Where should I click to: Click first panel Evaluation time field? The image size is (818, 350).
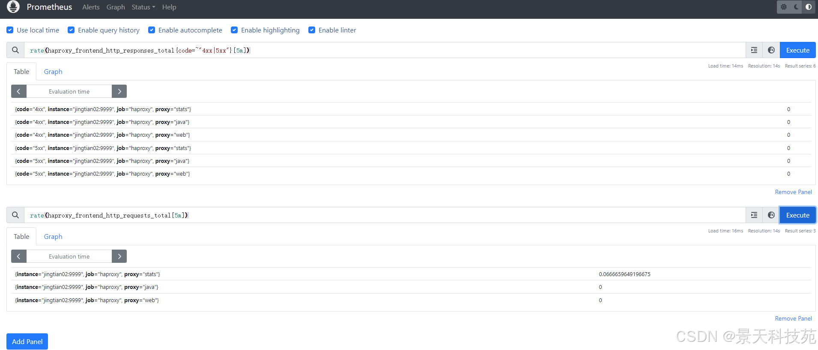69,91
